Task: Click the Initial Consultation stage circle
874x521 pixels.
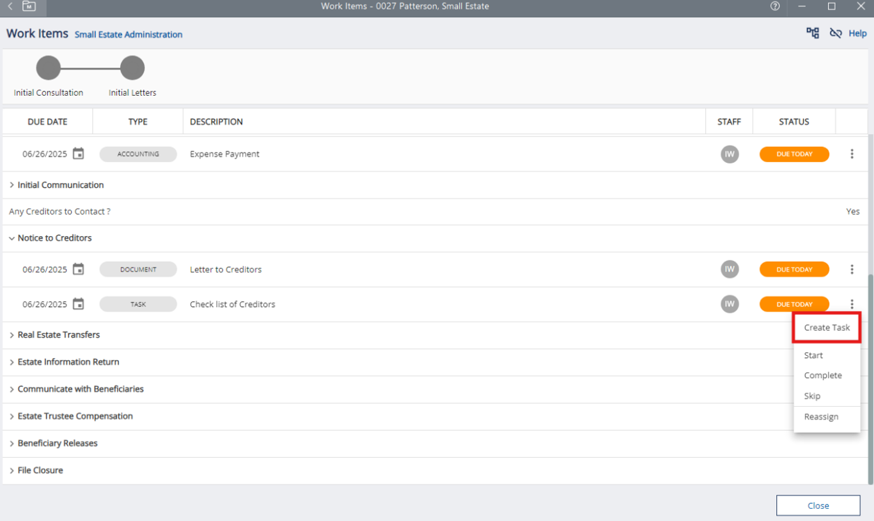Action: click(49, 68)
